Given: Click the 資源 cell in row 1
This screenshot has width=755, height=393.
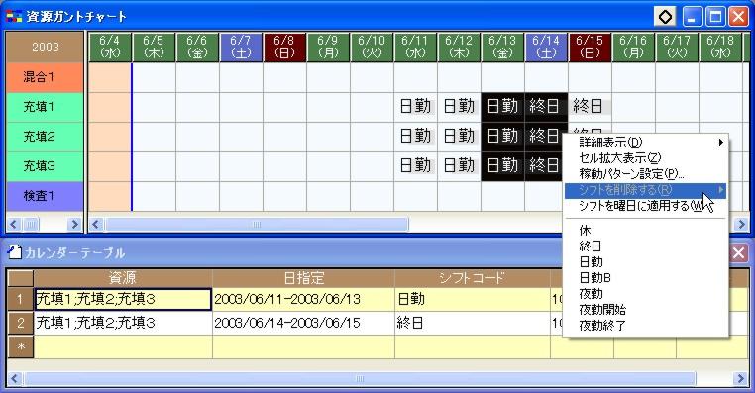Looking at the screenshot, I should pos(123,299).
